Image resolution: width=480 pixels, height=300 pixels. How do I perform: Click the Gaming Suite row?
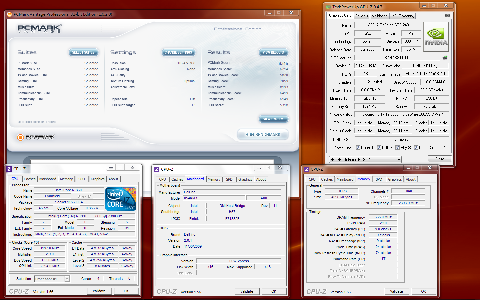click(x=58, y=81)
